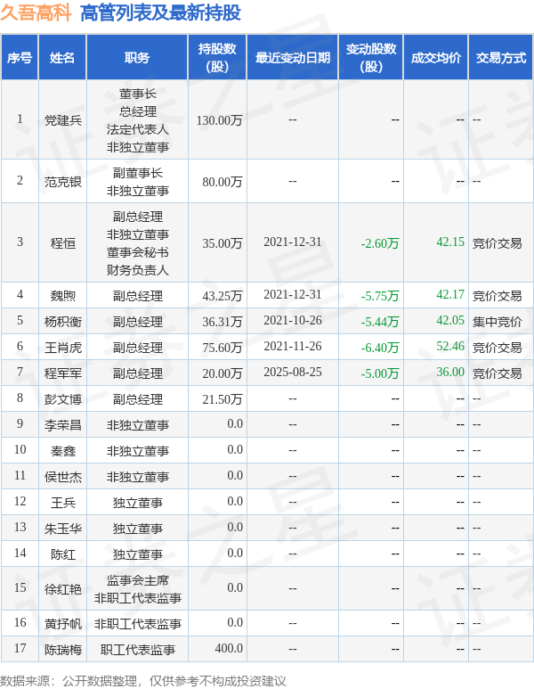Select the 最近变动日期 column header
This screenshot has height=689, width=534.
coord(293,58)
